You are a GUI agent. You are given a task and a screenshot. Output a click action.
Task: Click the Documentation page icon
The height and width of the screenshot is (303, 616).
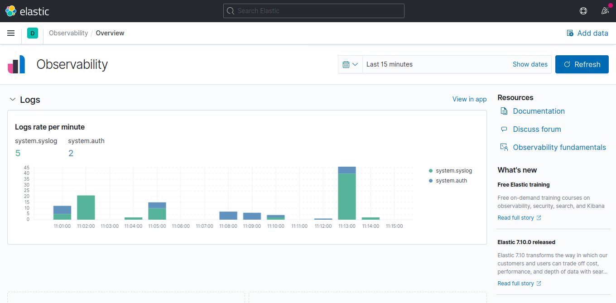point(504,111)
